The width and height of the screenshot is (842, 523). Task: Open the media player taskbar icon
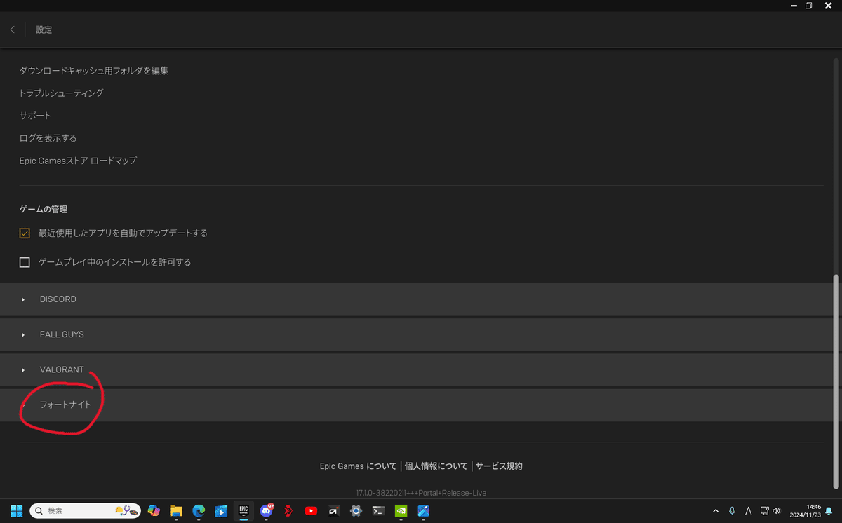point(221,511)
